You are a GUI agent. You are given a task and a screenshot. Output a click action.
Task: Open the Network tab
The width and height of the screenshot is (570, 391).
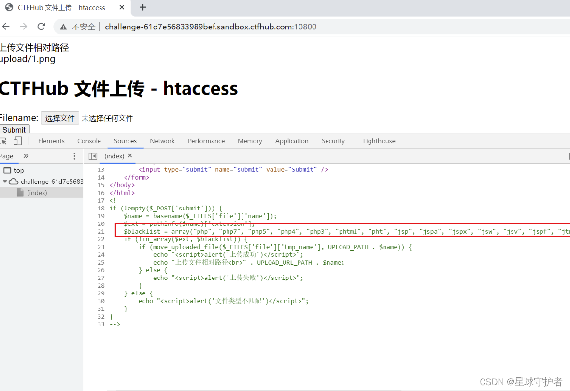[162, 141]
